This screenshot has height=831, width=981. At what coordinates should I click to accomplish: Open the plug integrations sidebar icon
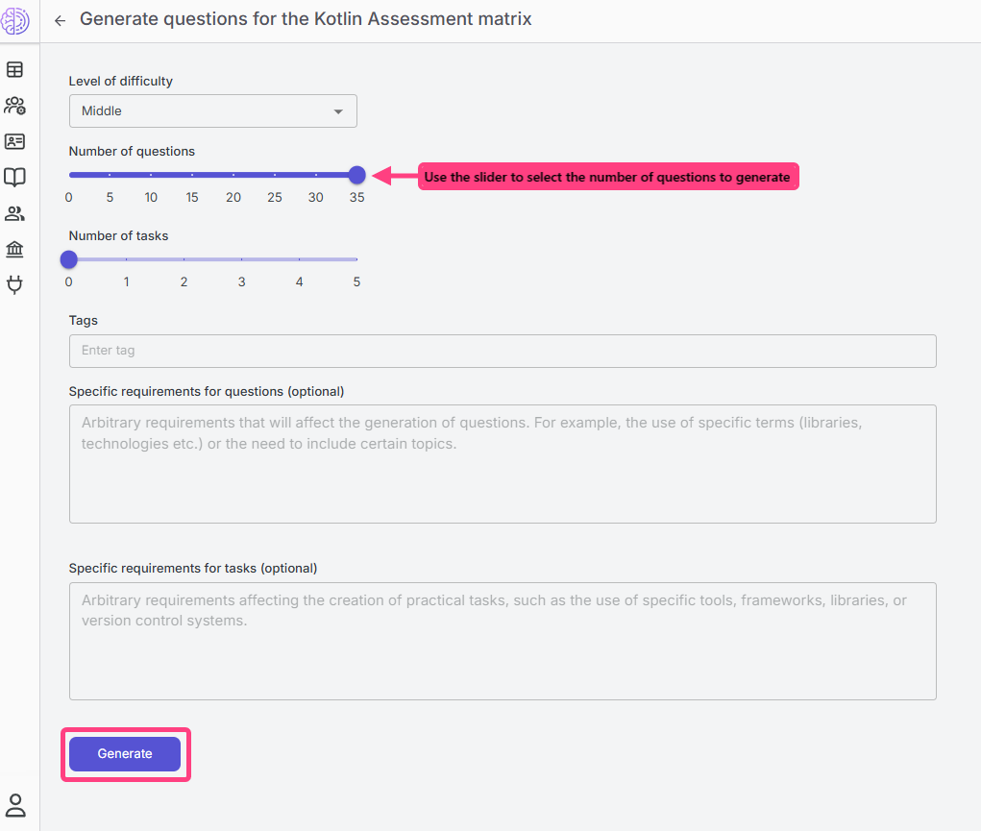pyautogui.click(x=15, y=284)
